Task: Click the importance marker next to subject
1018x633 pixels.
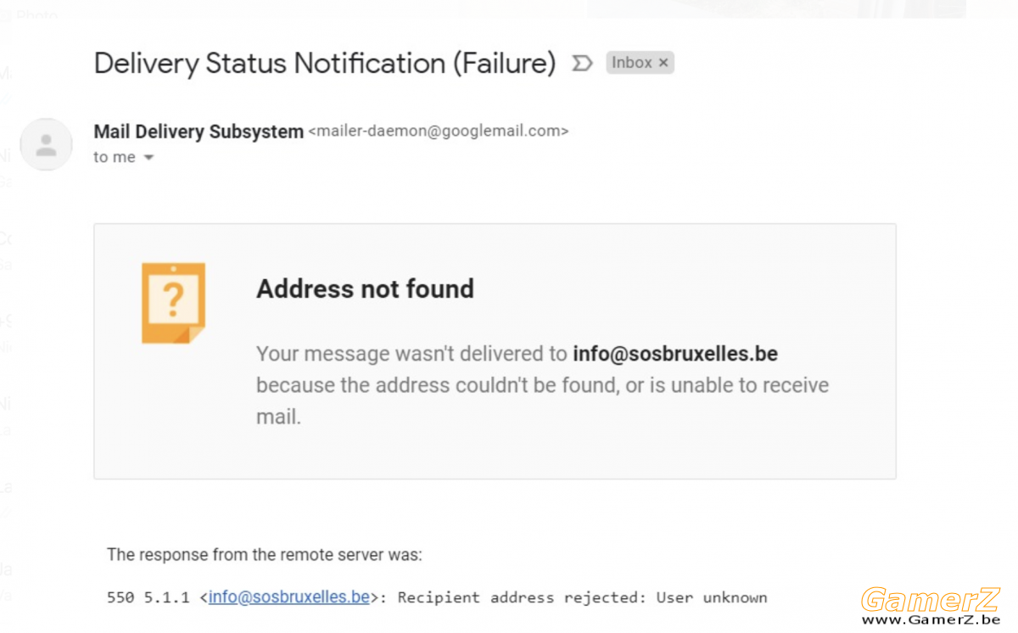Action: click(581, 64)
